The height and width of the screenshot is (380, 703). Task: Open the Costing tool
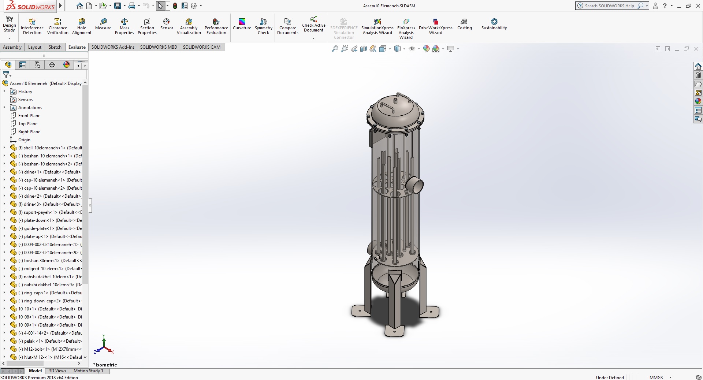pos(465,24)
